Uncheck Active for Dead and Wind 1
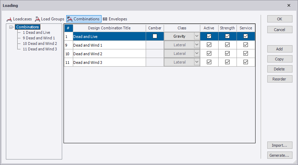Screen dimensions: 298x165 click(x=209, y=45)
